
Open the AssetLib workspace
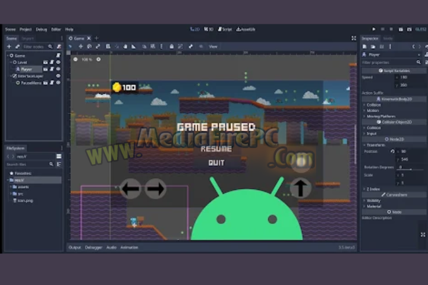[246, 29]
